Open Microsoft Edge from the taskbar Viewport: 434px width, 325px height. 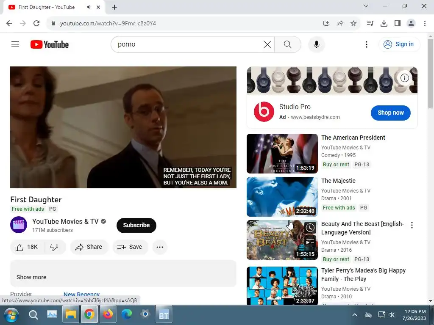pyautogui.click(x=126, y=314)
